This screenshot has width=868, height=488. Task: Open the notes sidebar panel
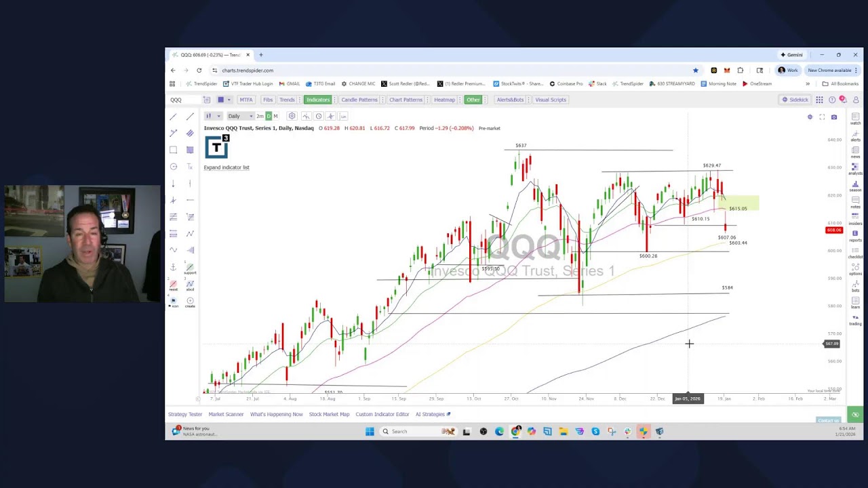pos(856,202)
